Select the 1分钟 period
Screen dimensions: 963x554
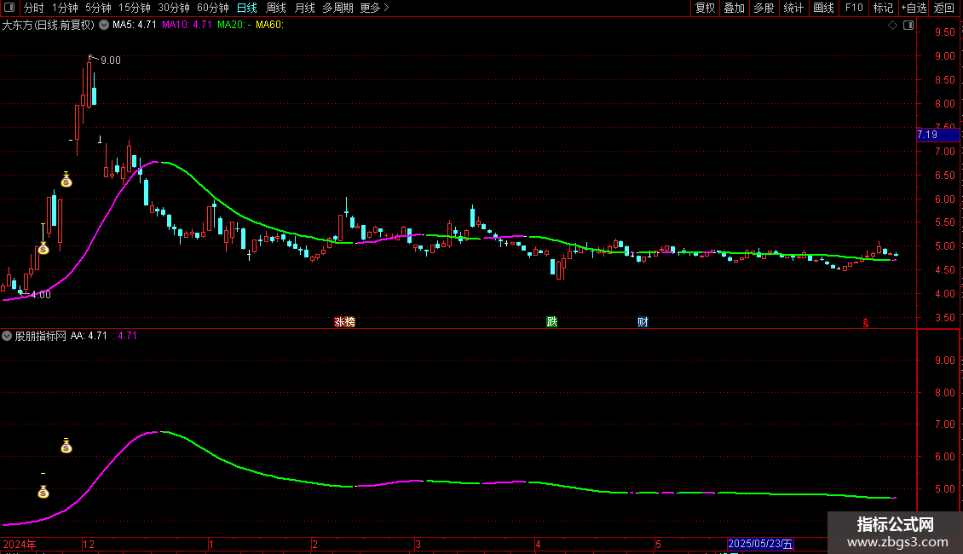tap(65, 8)
